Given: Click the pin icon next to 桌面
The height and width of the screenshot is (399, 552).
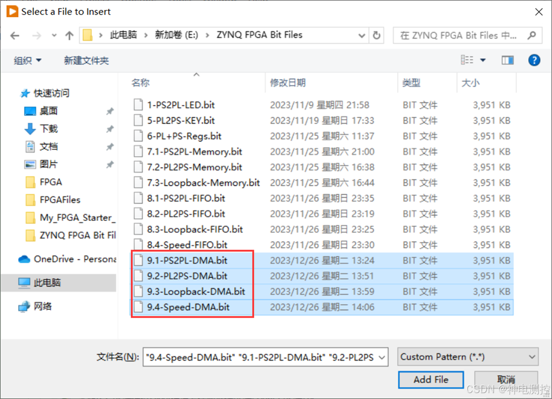Looking at the screenshot, I should [x=110, y=111].
